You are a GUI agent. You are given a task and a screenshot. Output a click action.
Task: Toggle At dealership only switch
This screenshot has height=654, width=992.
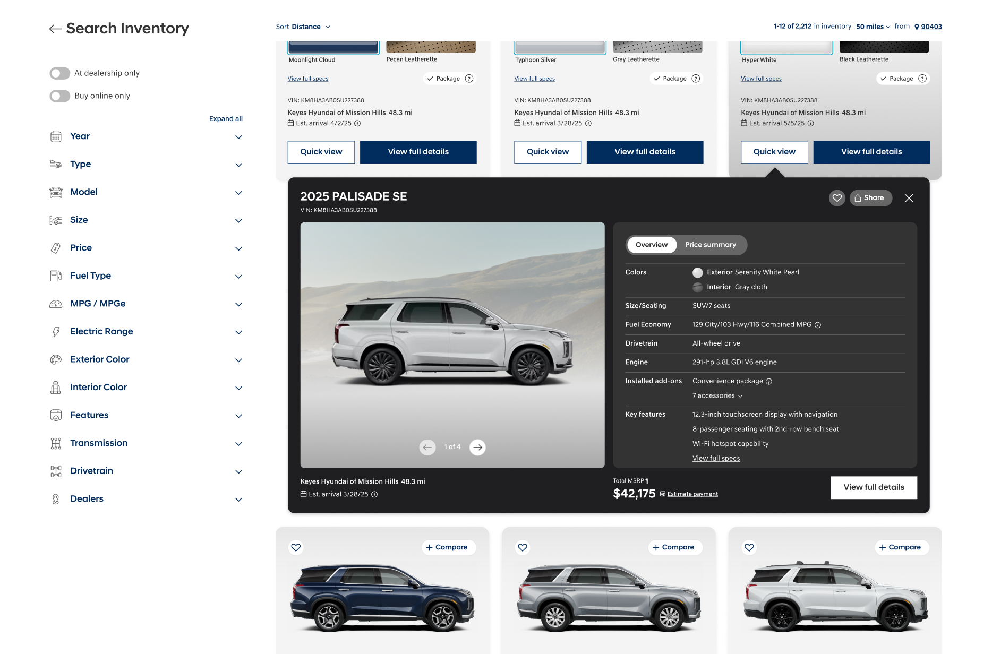[x=60, y=73]
